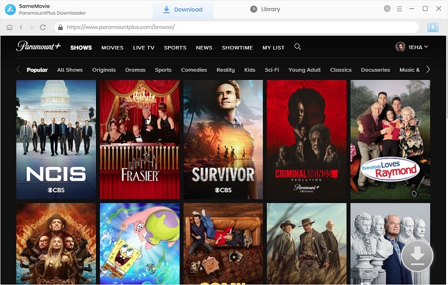This screenshot has height=285, width=448.
Task: Open the download queue icon beside address bar
Action: pyautogui.click(x=433, y=27)
